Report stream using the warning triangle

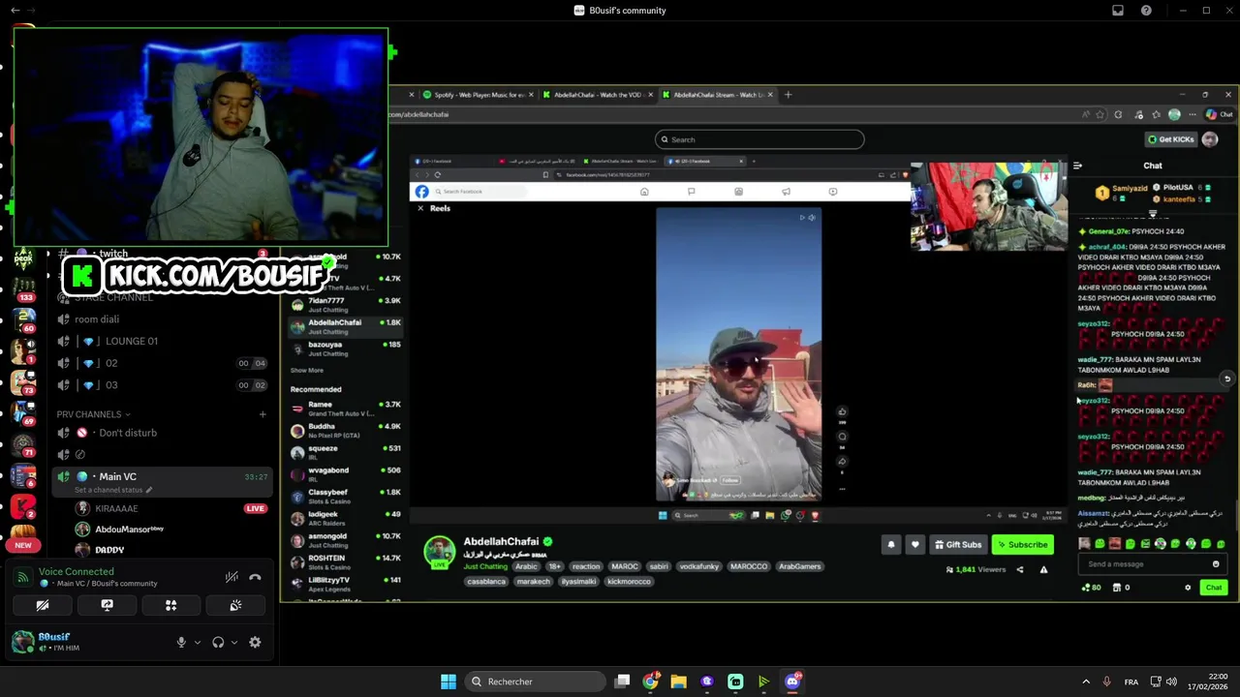1043,569
